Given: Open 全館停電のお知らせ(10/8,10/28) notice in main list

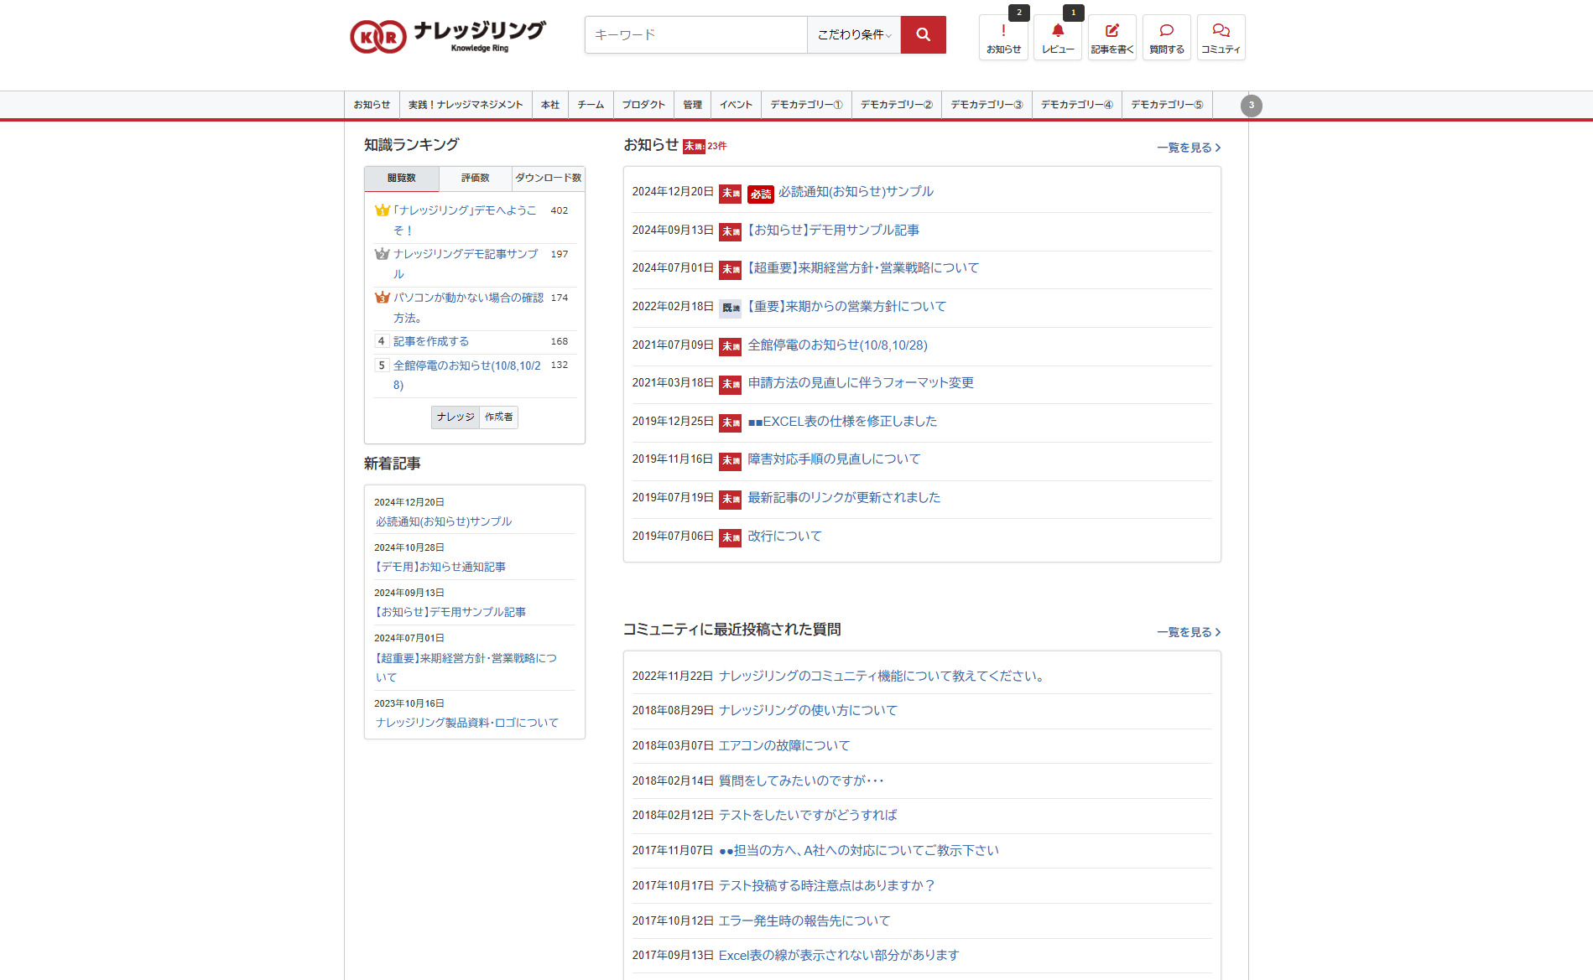Looking at the screenshot, I should click(x=837, y=345).
